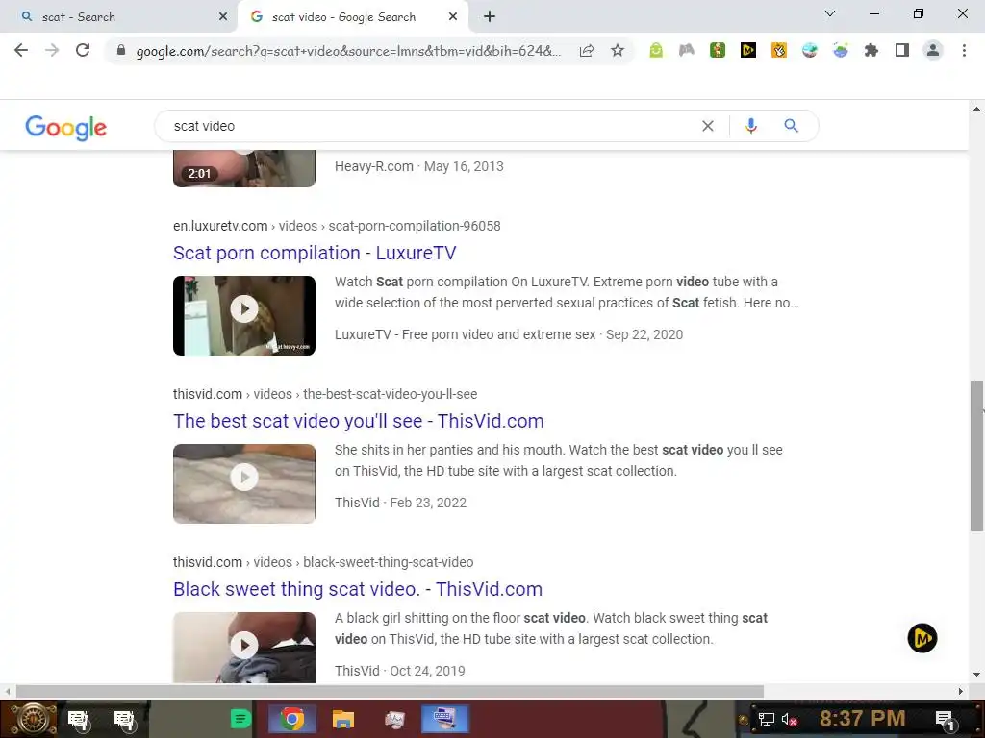Viewport: 985px width, 738px height.
Task: Go to Google home via the logo
Action: coord(66,128)
